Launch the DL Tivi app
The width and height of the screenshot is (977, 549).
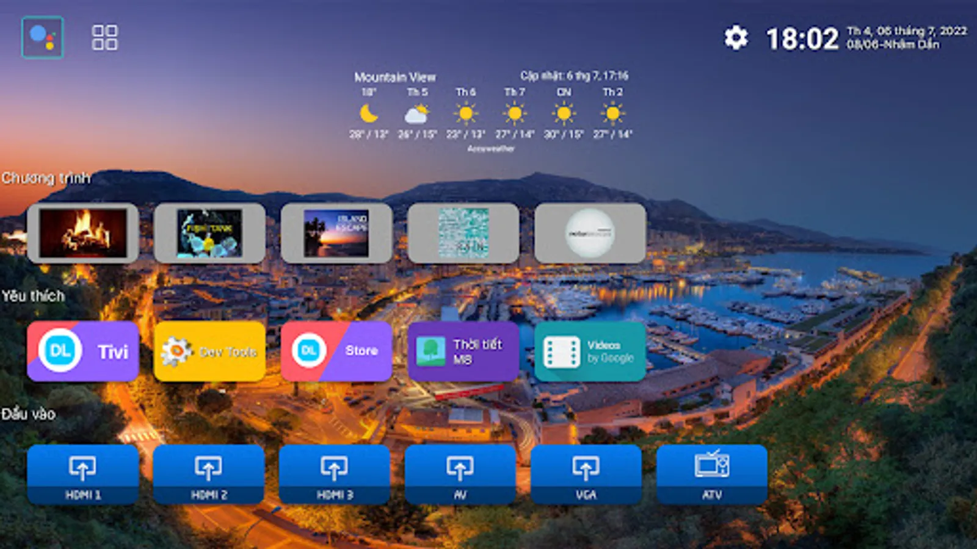pyautogui.click(x=83, y=350)
